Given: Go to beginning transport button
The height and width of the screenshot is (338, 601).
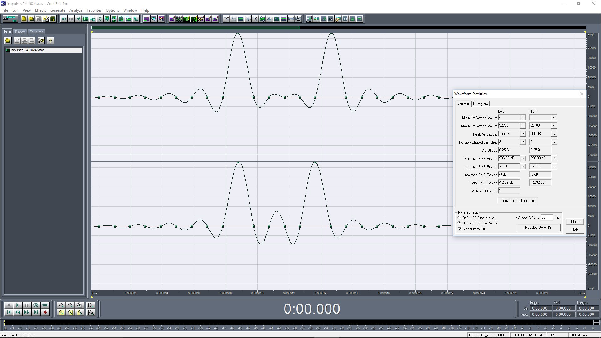Looking at the screenshot, I should 9,312.
